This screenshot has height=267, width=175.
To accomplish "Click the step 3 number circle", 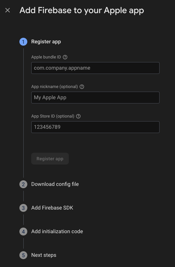I will pos(23,208).
